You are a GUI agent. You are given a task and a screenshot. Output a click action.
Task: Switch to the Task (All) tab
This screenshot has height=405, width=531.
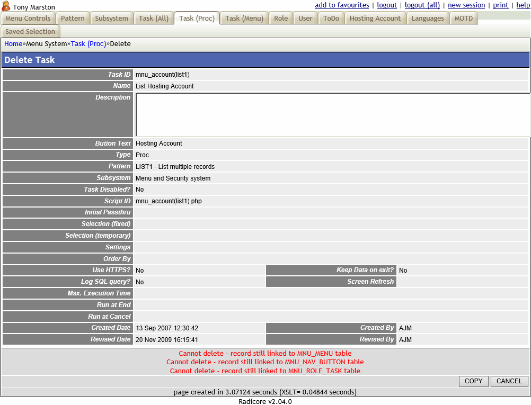153,17
